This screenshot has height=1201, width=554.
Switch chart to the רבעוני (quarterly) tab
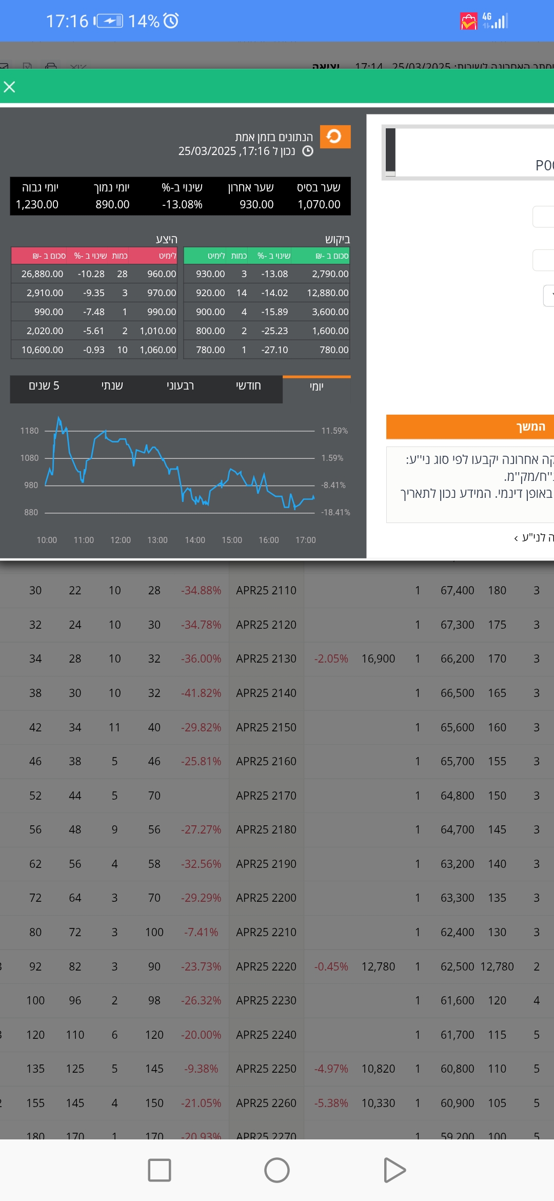(180, 386)
